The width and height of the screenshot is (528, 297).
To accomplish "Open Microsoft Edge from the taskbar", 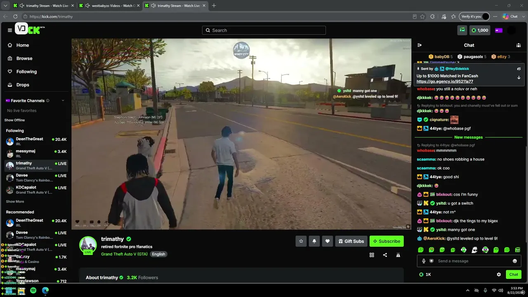I will (45, 290).
